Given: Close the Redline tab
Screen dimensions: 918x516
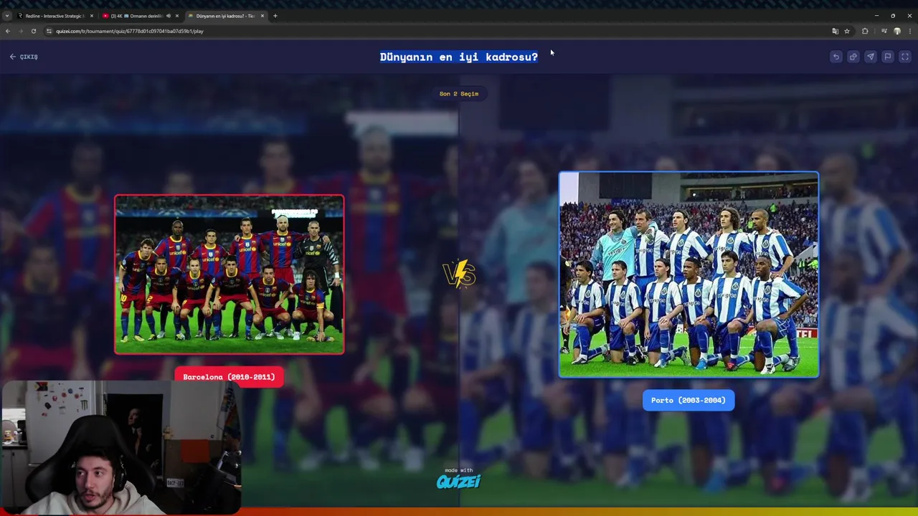Looking at the screenshot, I should 92,16.
